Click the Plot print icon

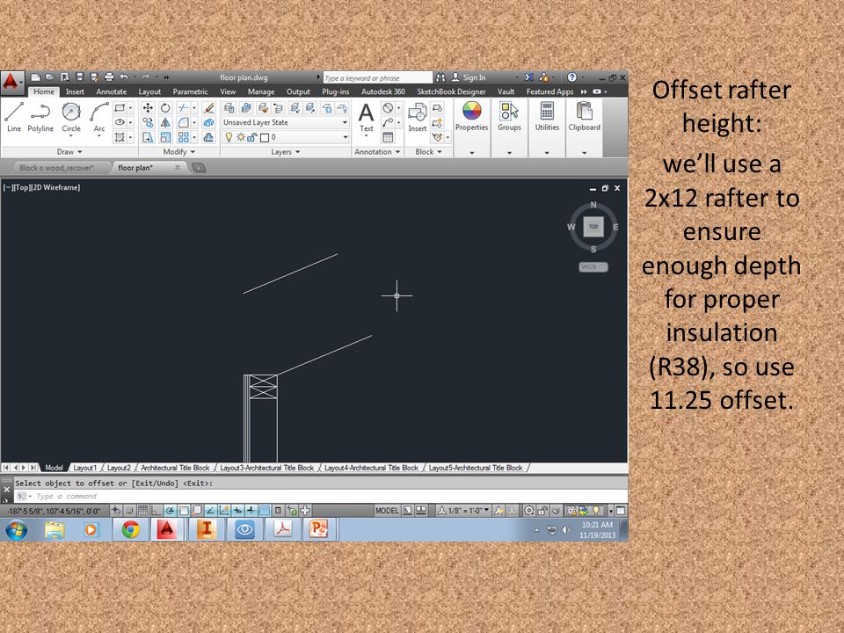coord(109,77)
